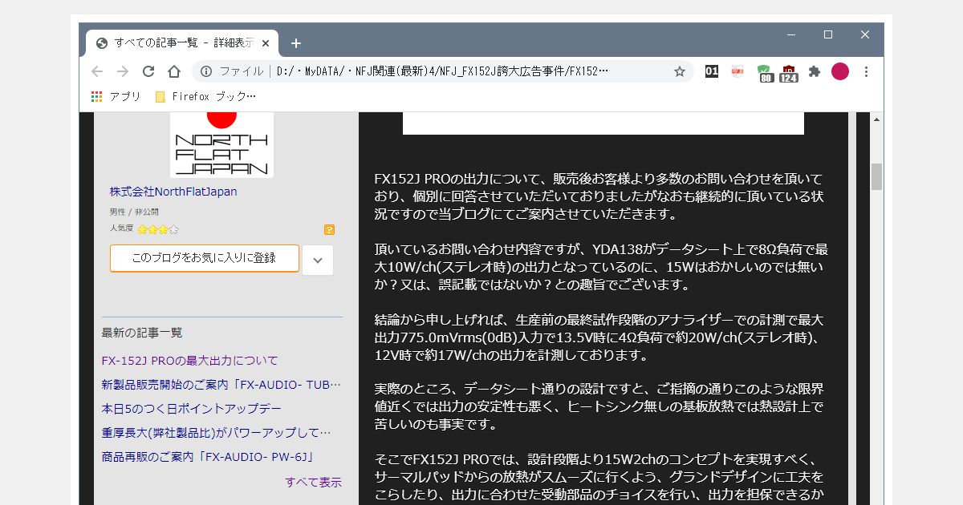Click the scrollbar up arrow
This screenshot has height=505, width=963.
[876, 119]
